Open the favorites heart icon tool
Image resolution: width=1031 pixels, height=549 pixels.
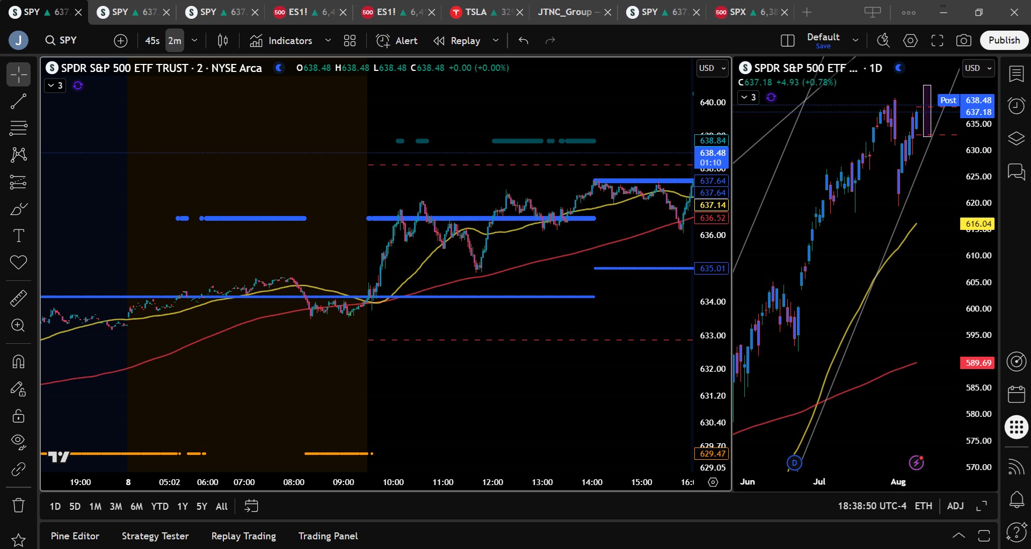18,263
